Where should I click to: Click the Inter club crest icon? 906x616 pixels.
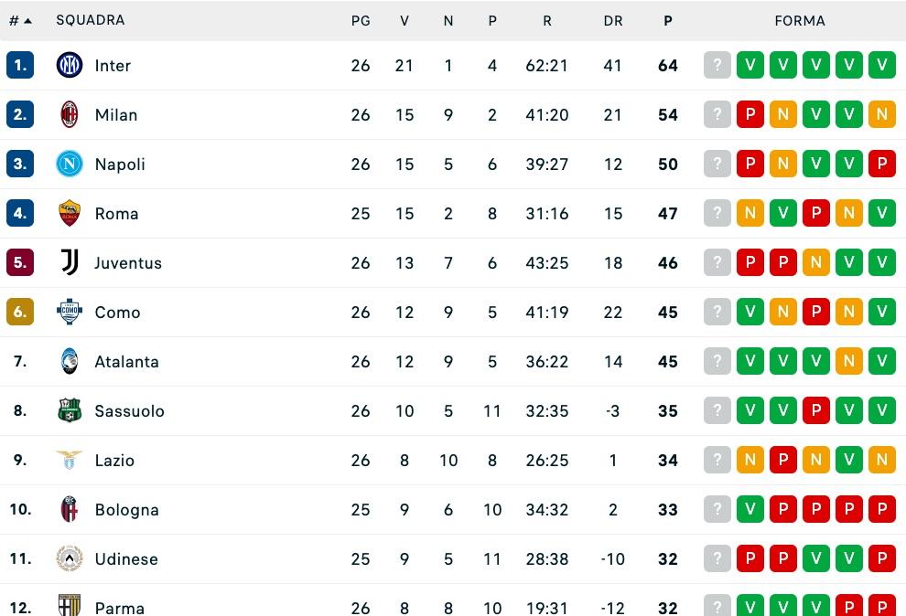pyautogui.click(x=69, y=65)
